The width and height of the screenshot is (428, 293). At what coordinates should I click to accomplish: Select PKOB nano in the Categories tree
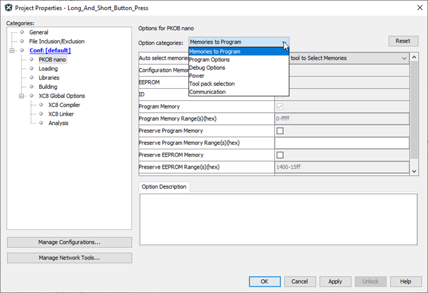[52, 60]
